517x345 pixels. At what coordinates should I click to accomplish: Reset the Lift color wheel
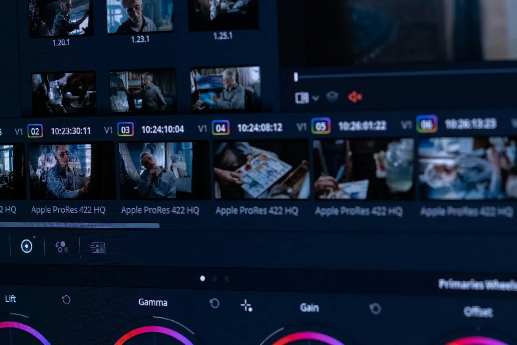point(66,300)
